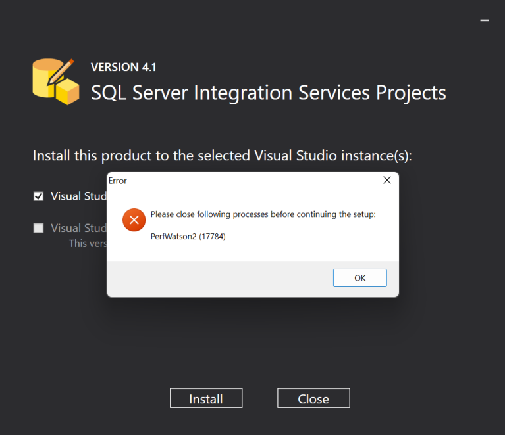The height and width of the screenshot is (435, 505).
Task: Select the PerfWatson2 (17784) process text
Action: tap(188, 237)
